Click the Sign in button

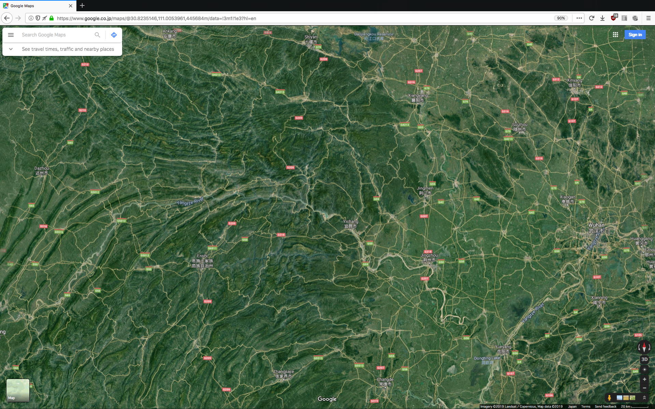coord(635,35)
